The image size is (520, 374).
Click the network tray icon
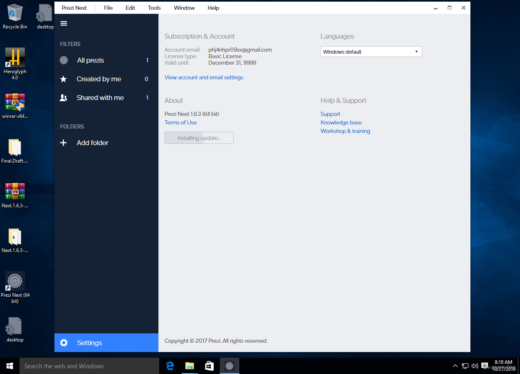coord(465,366)
